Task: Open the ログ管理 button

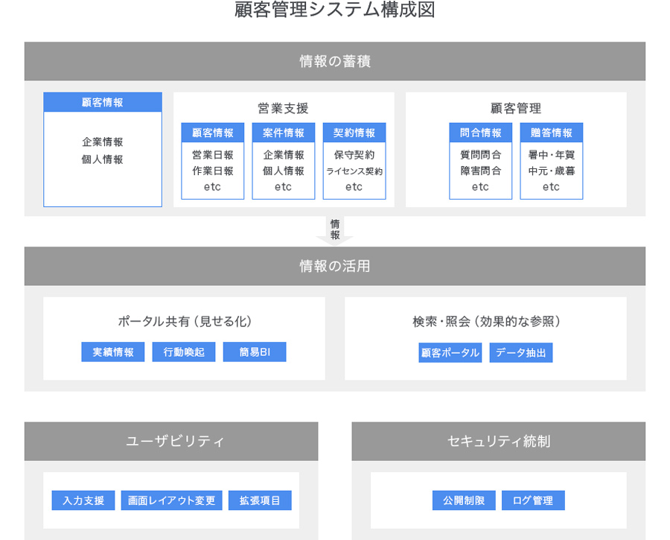Action: click(533, 501)
